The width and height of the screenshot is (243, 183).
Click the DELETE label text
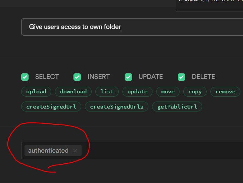203,77
